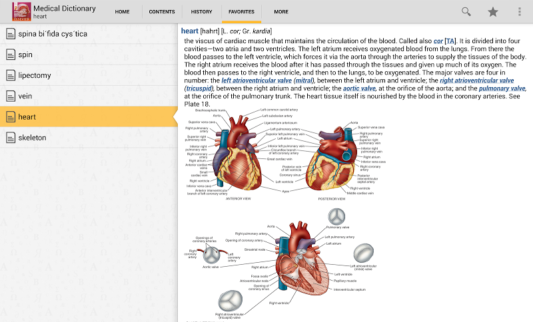This screenshot has width=533, height=322.
Task: Follow the 'TA' link
Action: (450, 41)
